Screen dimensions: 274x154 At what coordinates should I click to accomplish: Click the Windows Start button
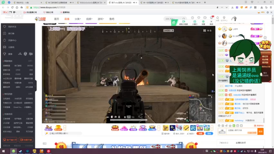[3, 151]
